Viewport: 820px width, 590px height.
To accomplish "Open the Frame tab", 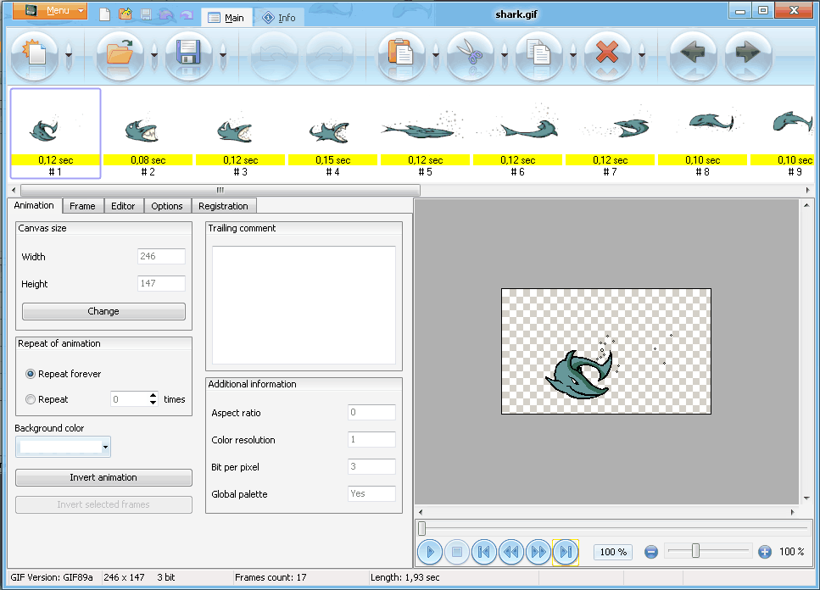I will pyautogui.click(x=82, y=206).
